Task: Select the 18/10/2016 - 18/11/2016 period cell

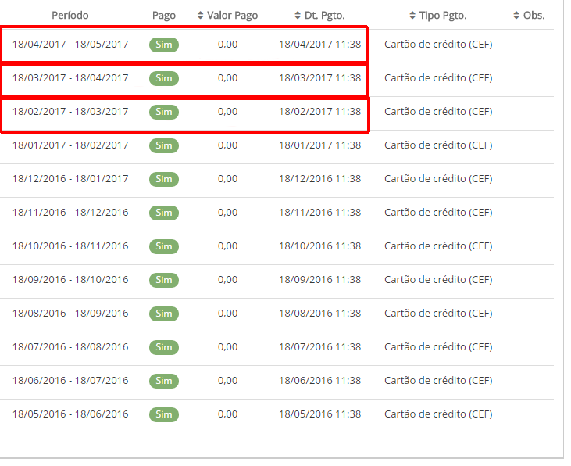Action: click(x=70, y=246)
